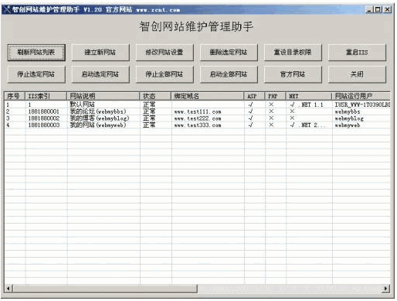Click 正常 status in webmyweb row

point(149,125)
